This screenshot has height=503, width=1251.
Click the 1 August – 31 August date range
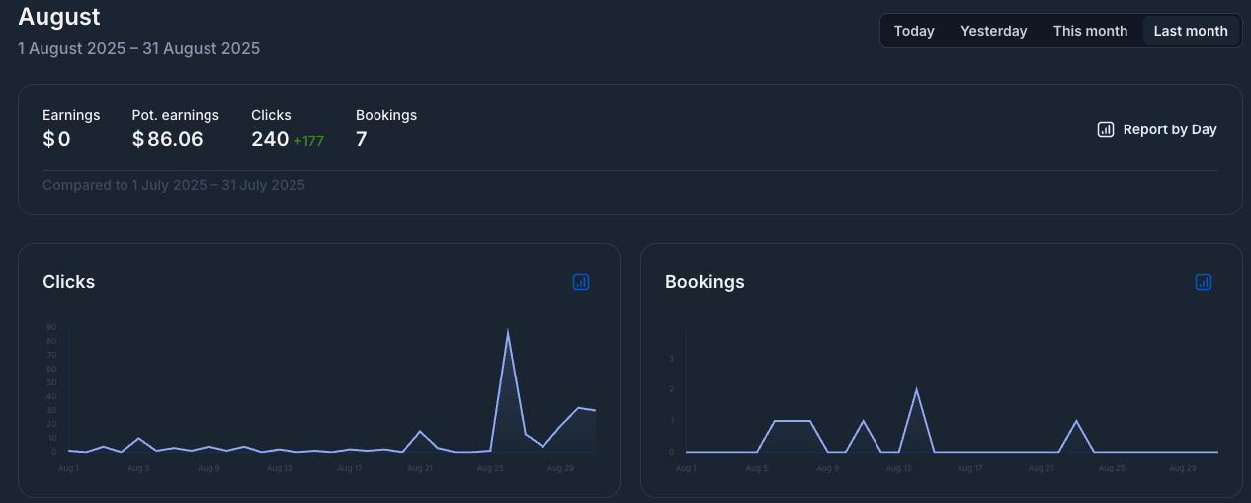point(138,48)
